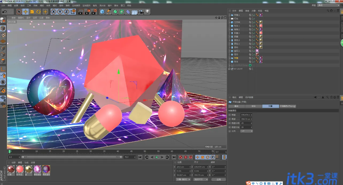Toggle the Z axis lock
This screenshot has width=343, height=185.
coord(66,11)
